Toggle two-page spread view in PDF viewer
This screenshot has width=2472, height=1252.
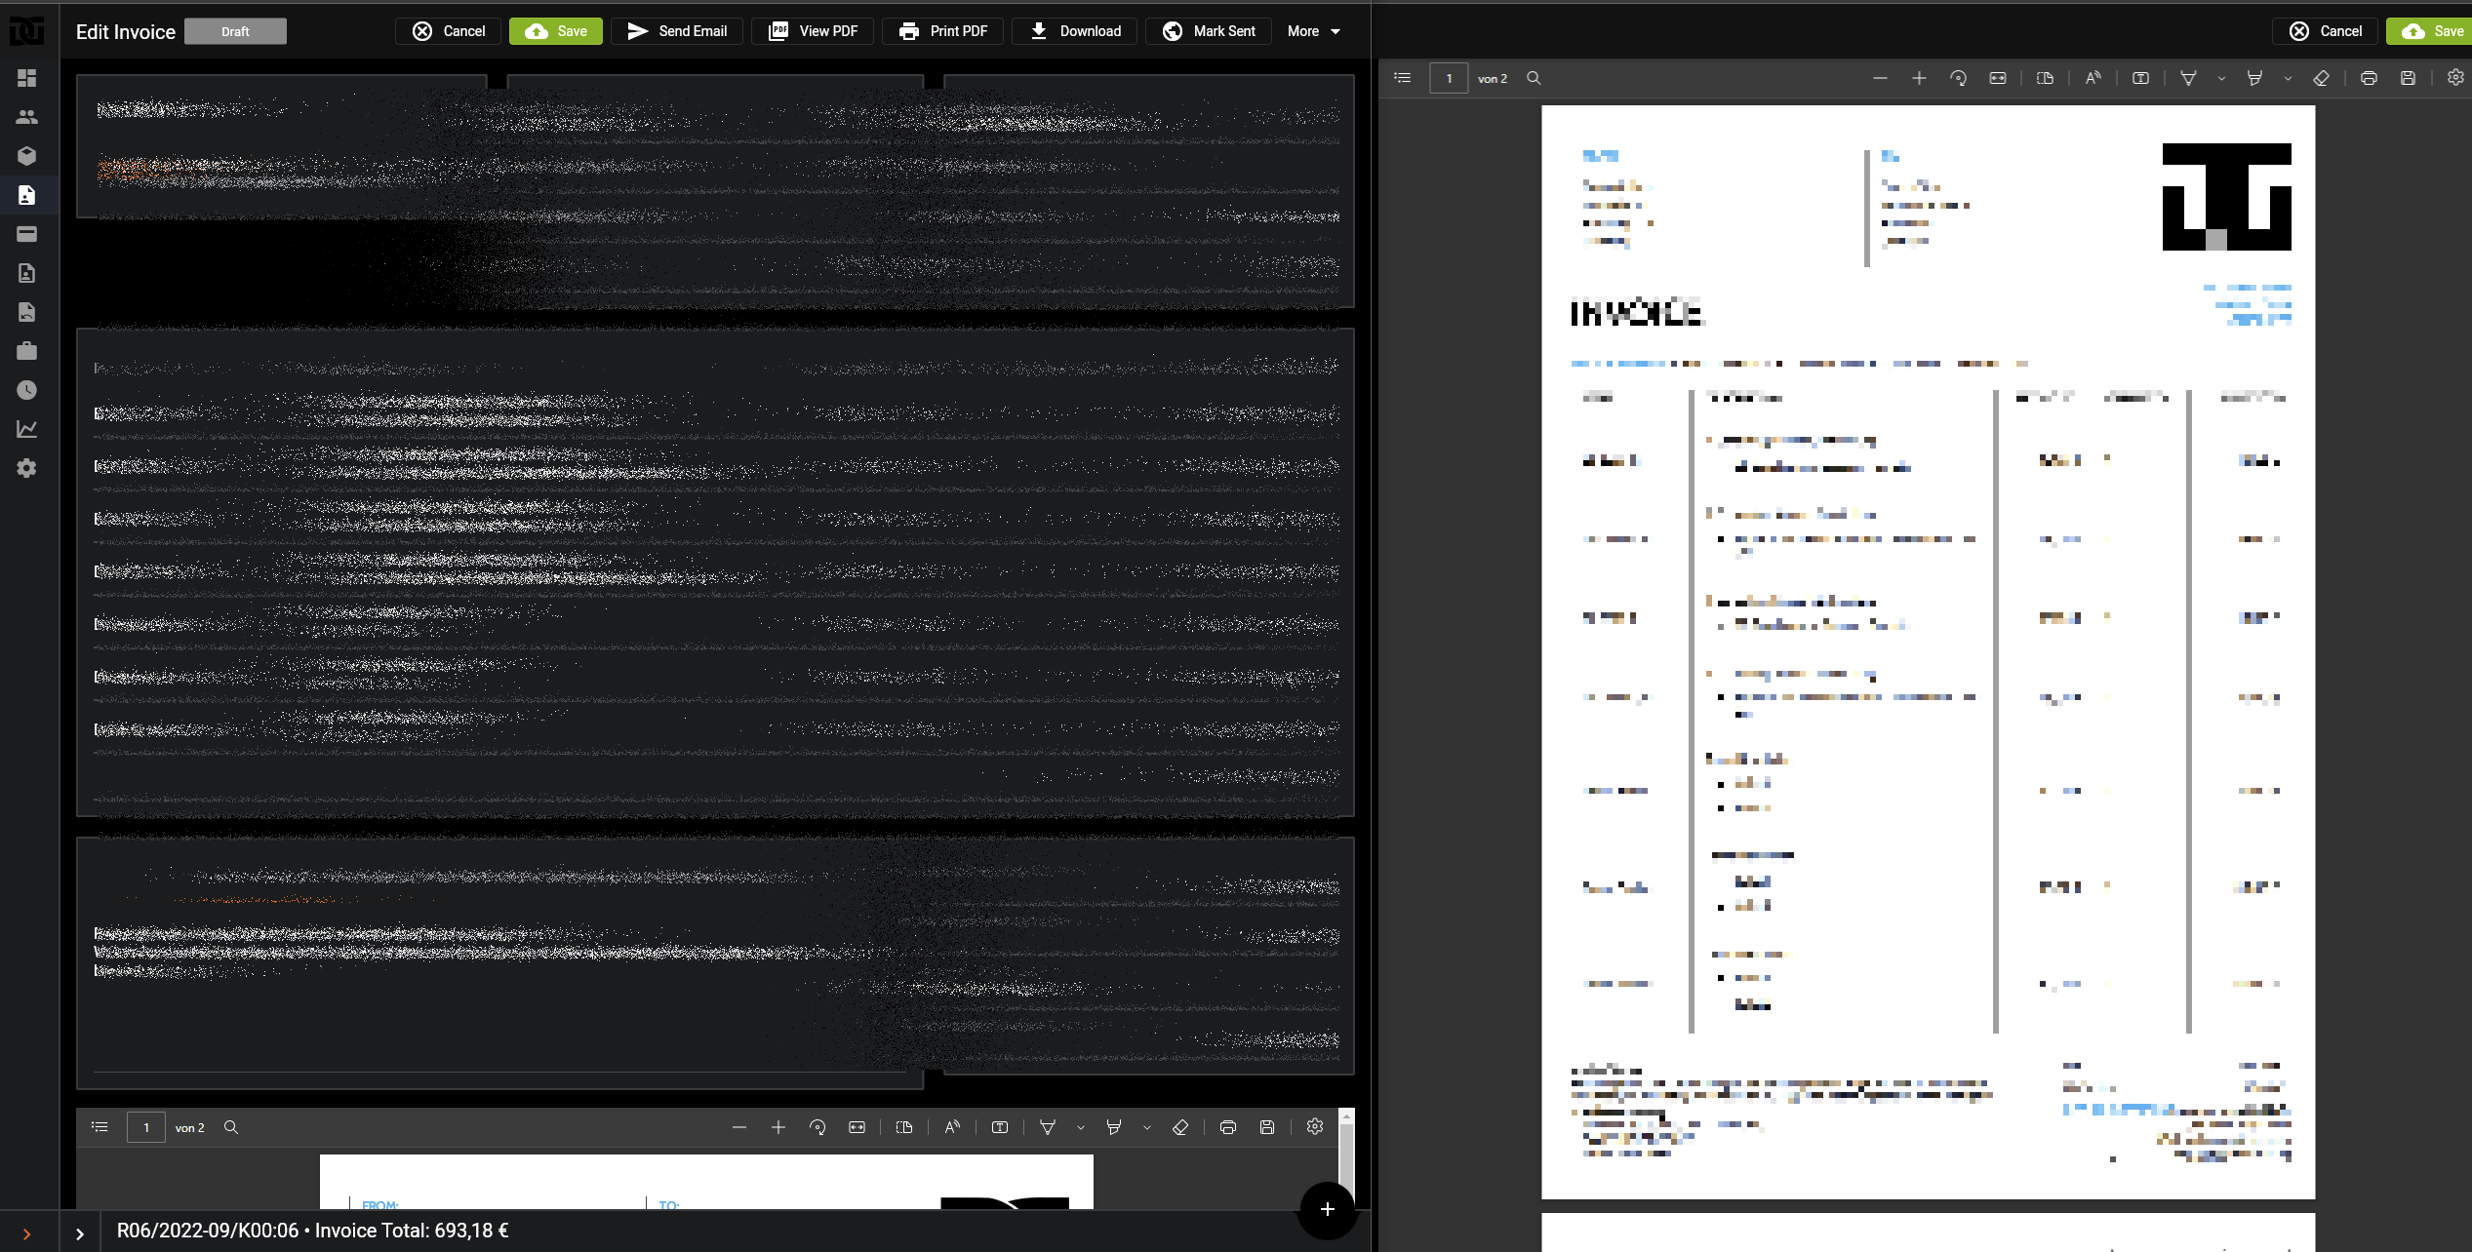[x=2045, y=78]
